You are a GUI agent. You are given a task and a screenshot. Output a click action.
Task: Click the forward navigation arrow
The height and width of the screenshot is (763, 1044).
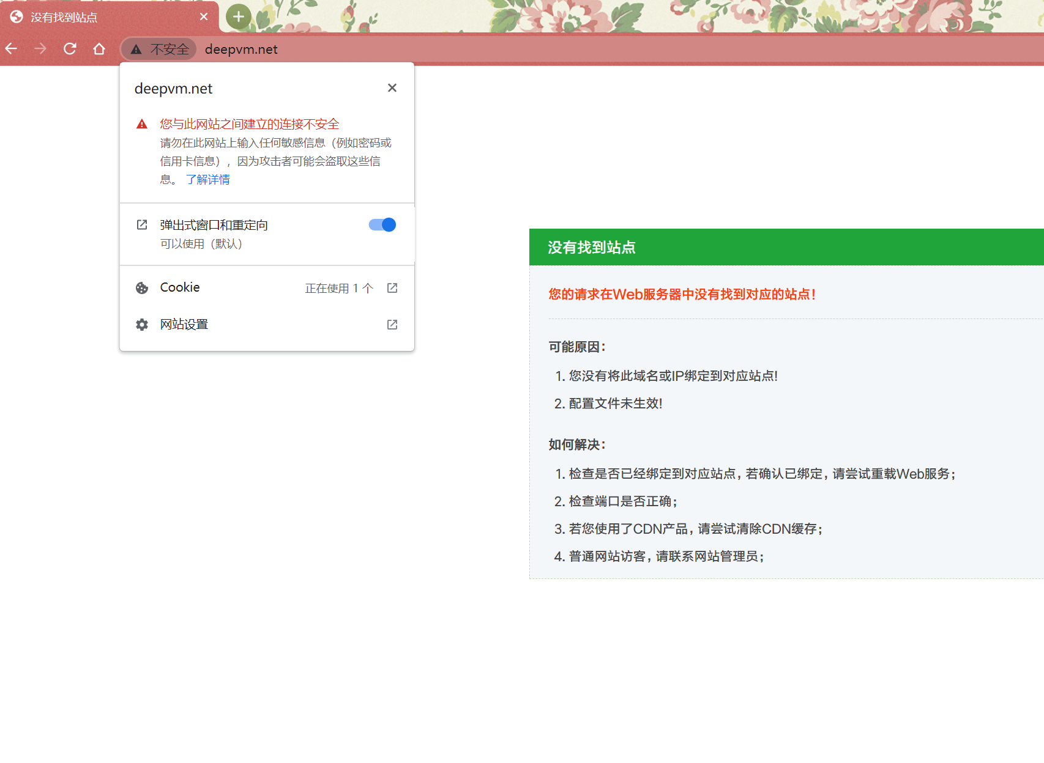click(x=40, y=49)
